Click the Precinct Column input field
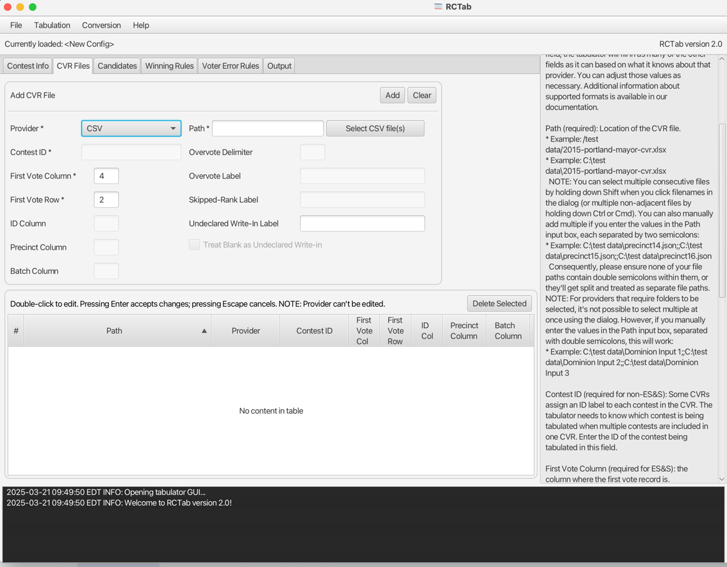727x567 pixels. (x=106, y=247)
